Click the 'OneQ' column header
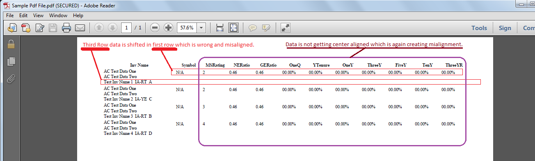This screenshot has height=161, width=535. coord(295,65)
